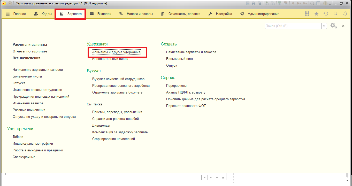The width and height of the screenshot is (352, 186).
Task: Click the Information help icon
Action: (x=325, y=3)
